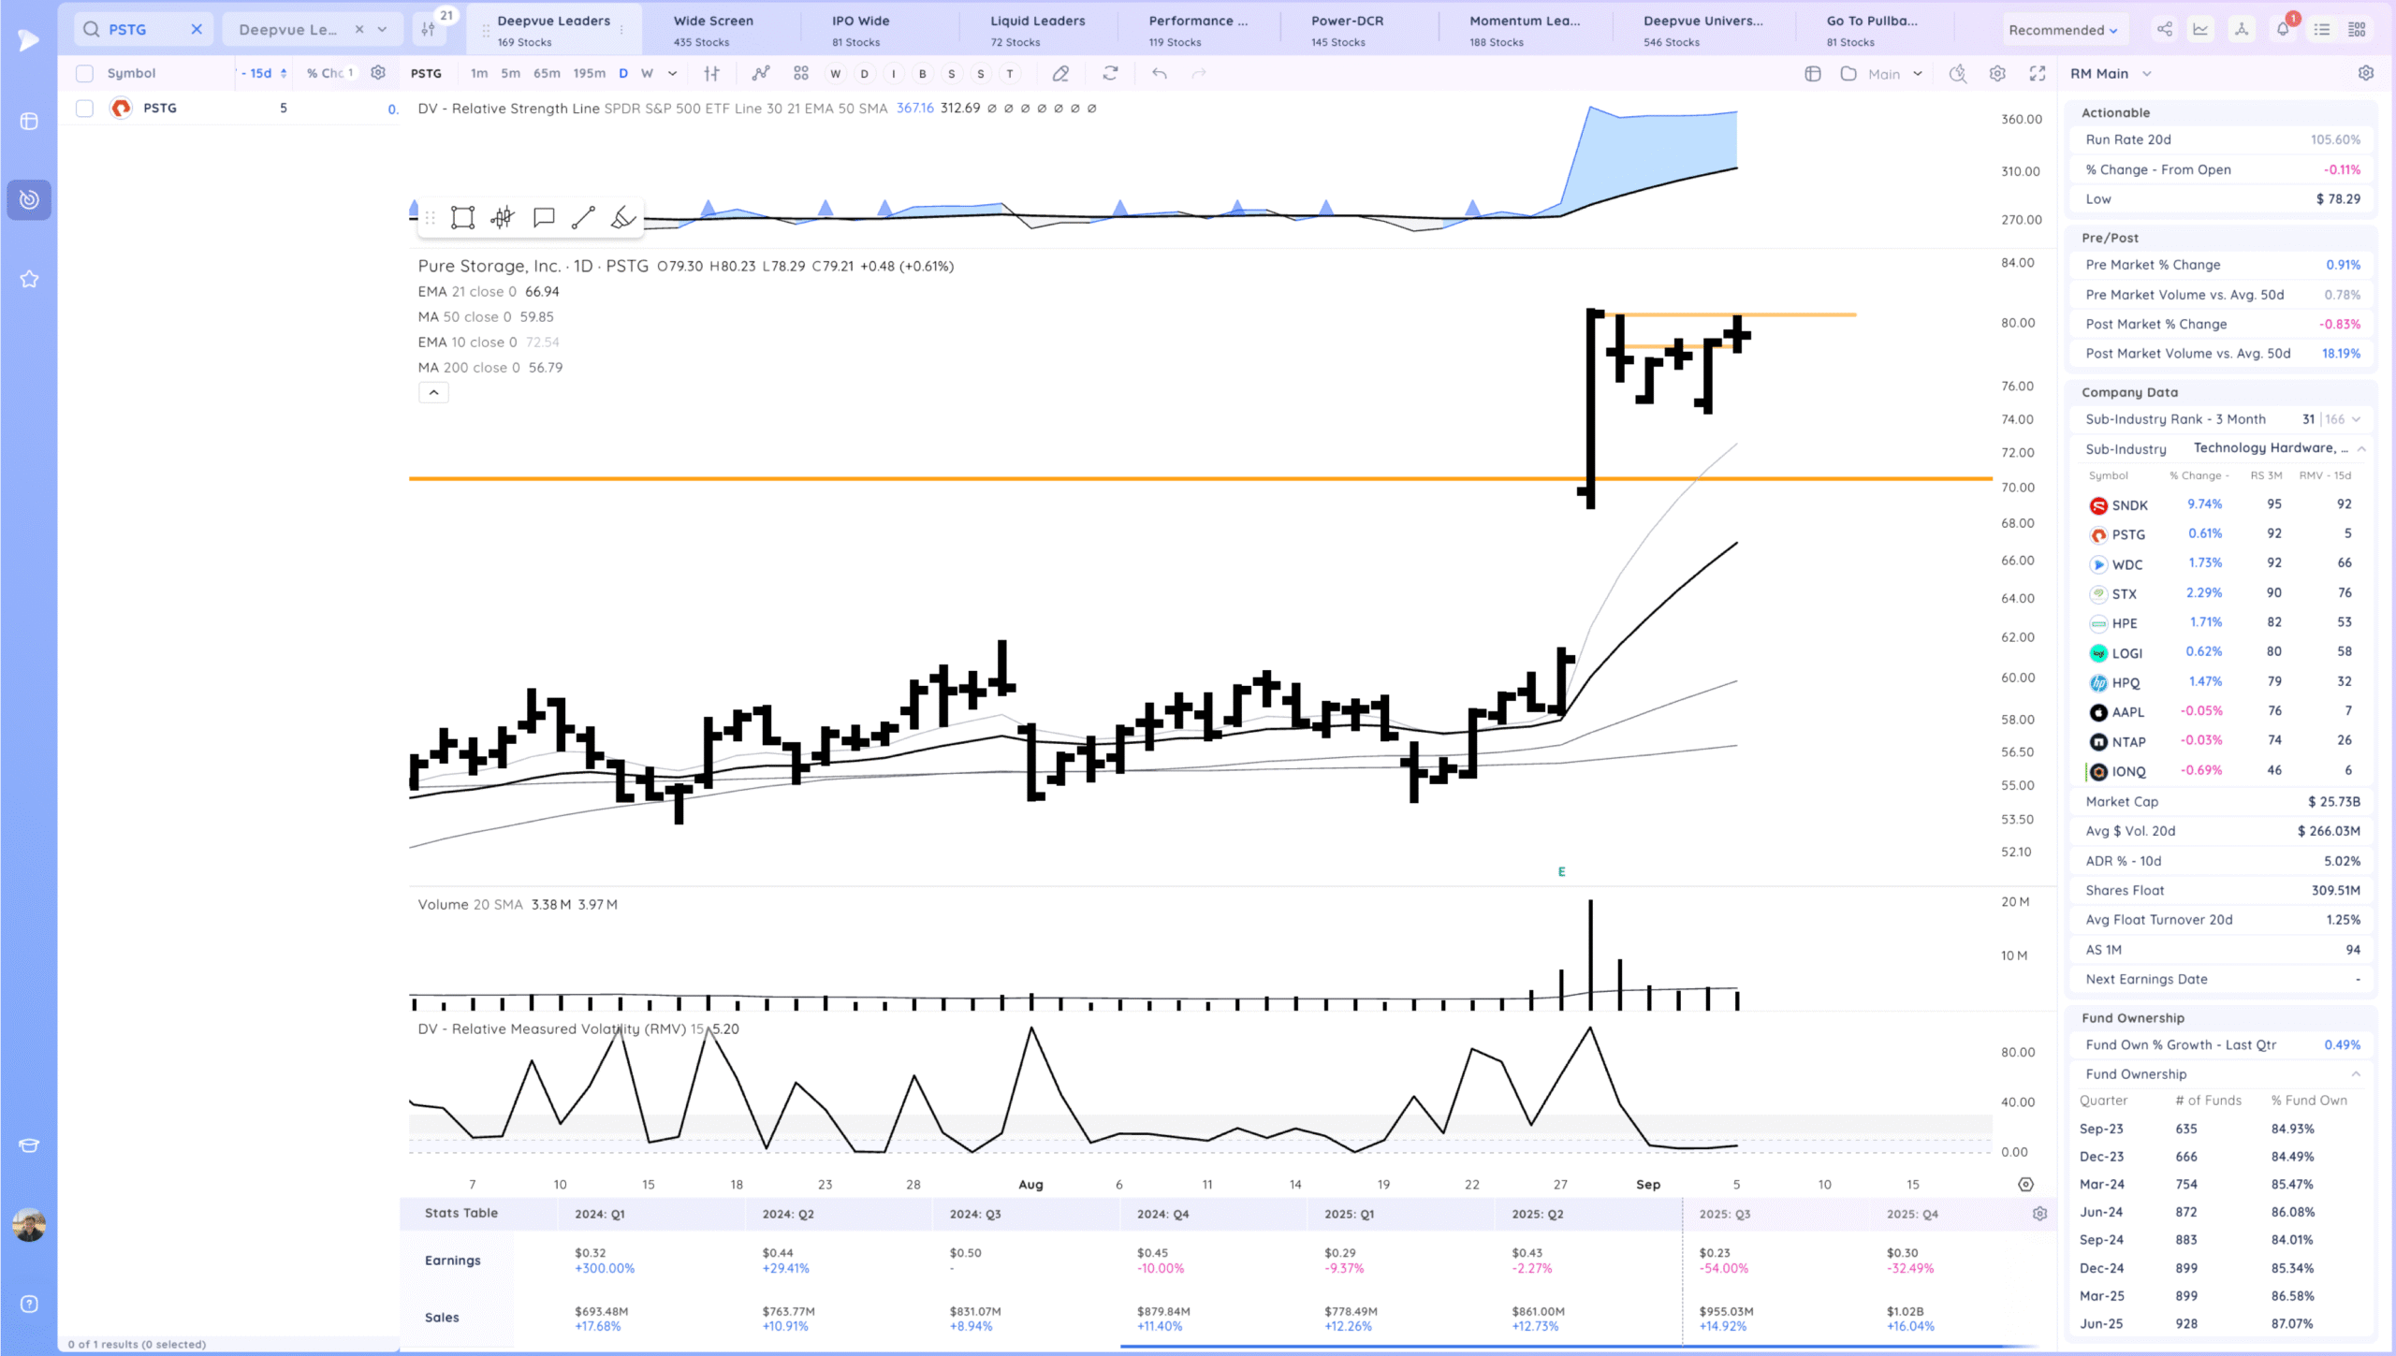The width and height of the screenshot is (2396, 1356).
Task: Collapse the indicator legend arrow on chart
Action: (x=433, y=392)
